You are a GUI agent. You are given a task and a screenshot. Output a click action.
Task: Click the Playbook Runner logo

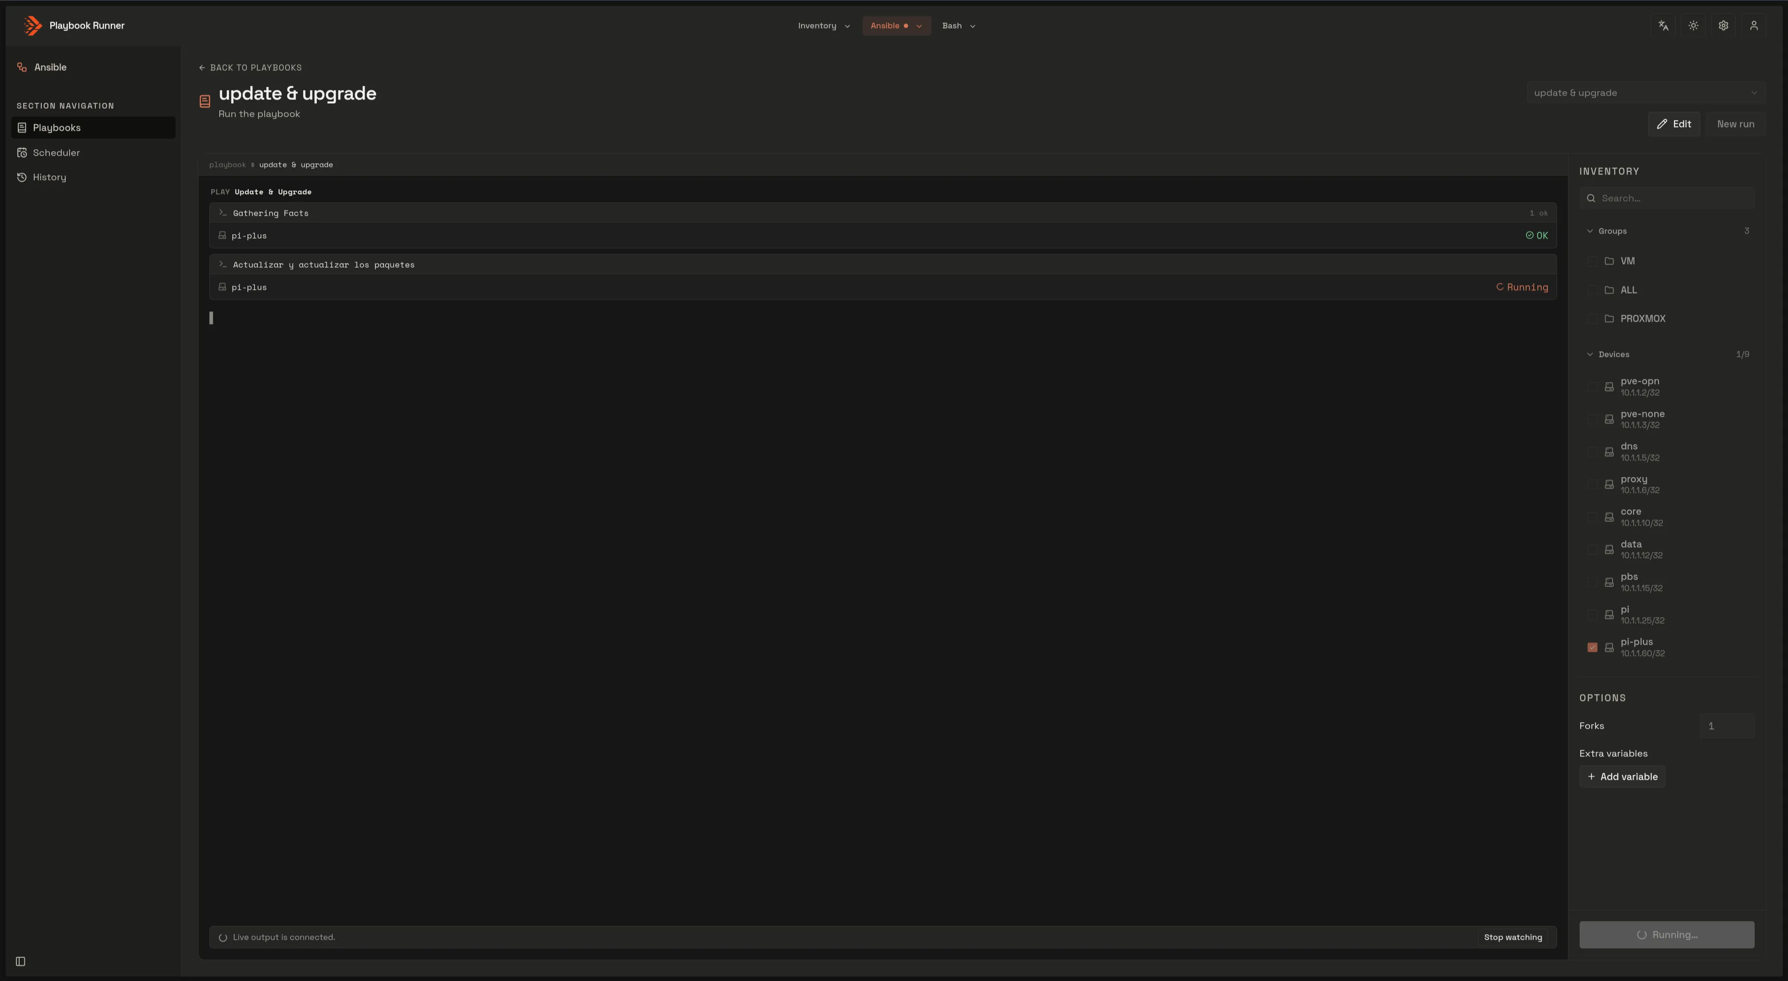tap(33, 26)
